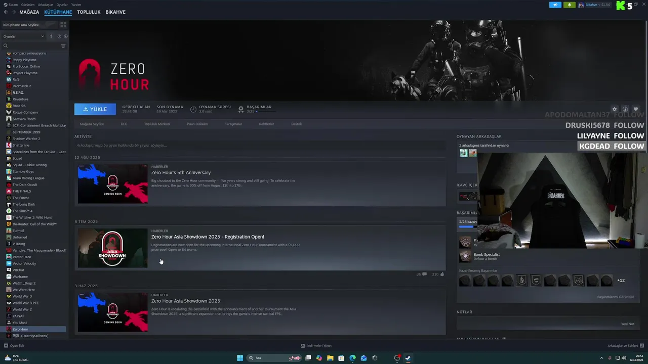Open İndirmeleri Yönet downloads

click(x=316, y=346)
